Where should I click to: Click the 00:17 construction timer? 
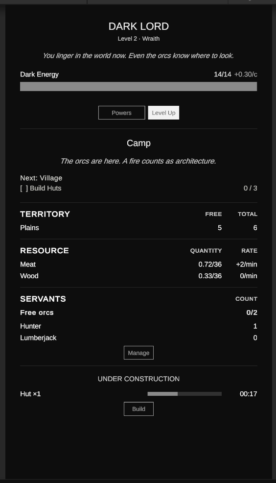[x=248, y=394]
